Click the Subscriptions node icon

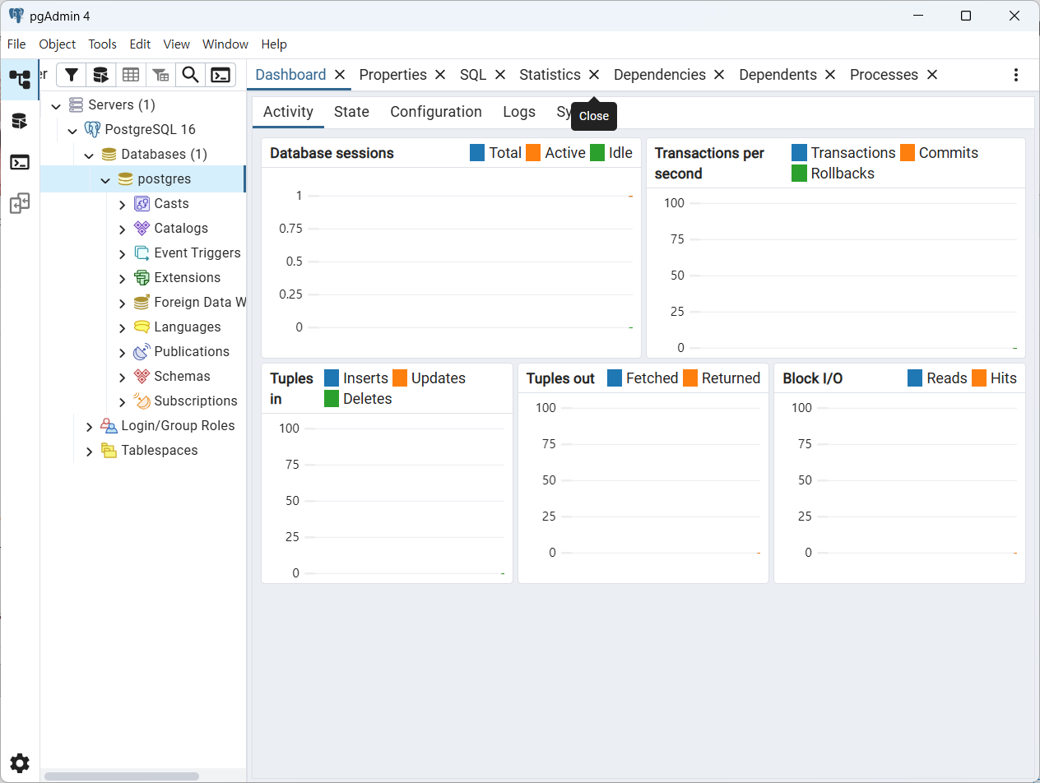(142, 401)
